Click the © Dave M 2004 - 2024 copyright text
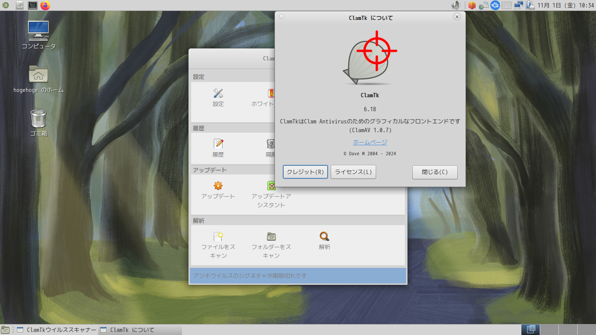 tap(370, 154)
